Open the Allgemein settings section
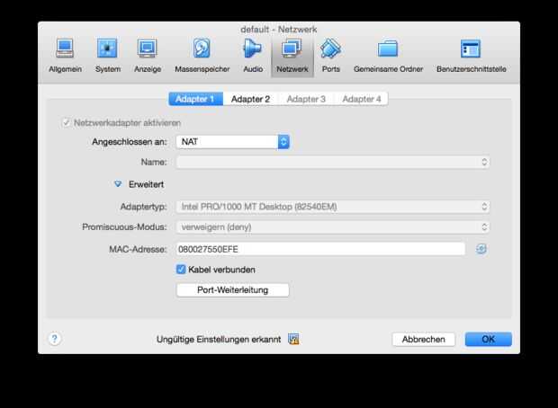This screenshot has width=558, height=408. click(x=65, y=56)
